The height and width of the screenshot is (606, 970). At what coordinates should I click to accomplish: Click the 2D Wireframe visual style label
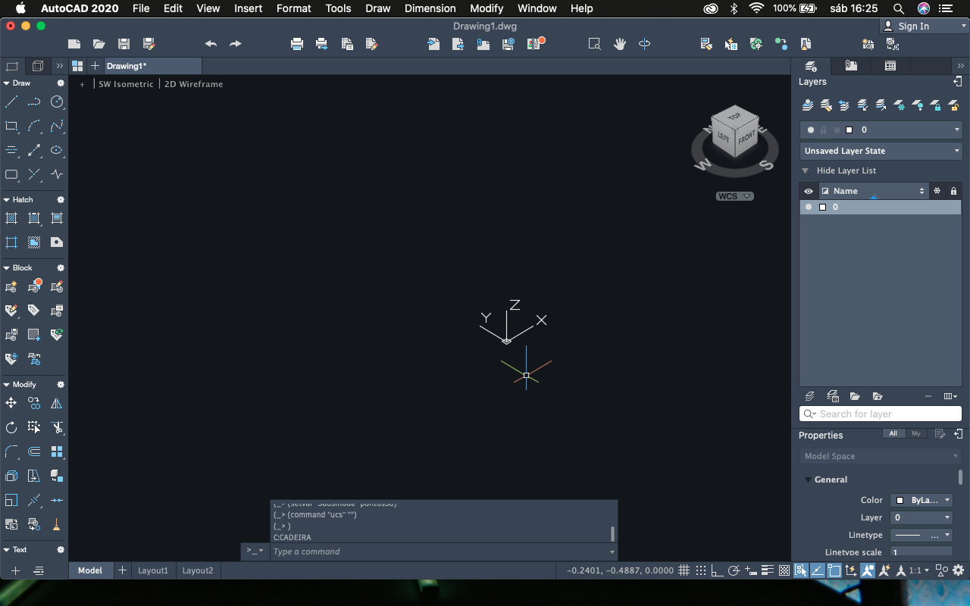pyautogui.click(x=194, y=84)
